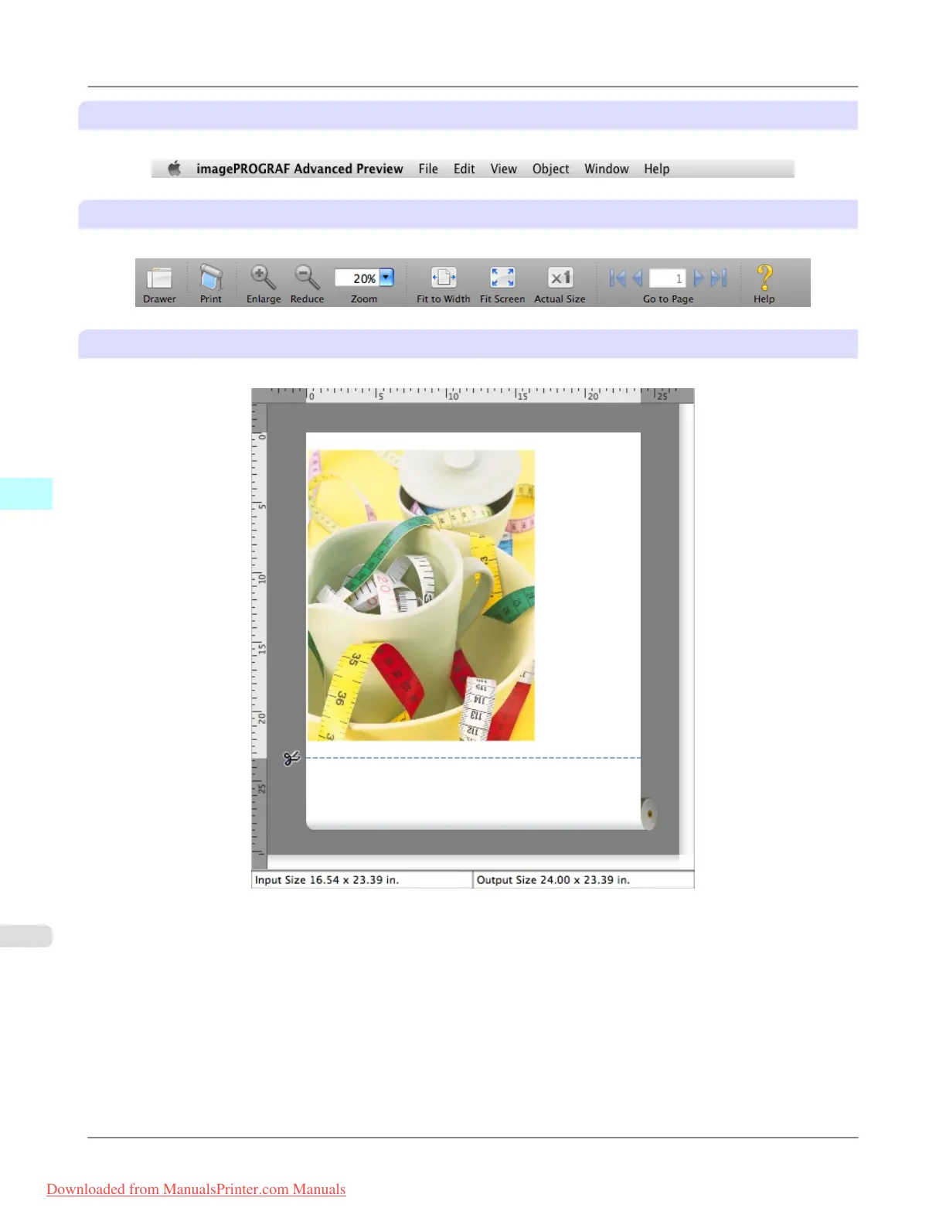This screenshot has width=946, height=1225.
Task: Open the Downloaded from ManualsPrinter.com Manuals link
Action: click(196, 1189)
